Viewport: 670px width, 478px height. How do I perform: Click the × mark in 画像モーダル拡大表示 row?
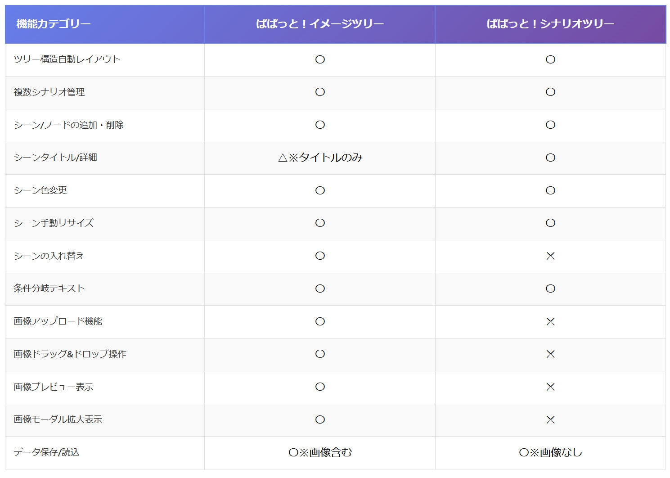pos(550,420)
